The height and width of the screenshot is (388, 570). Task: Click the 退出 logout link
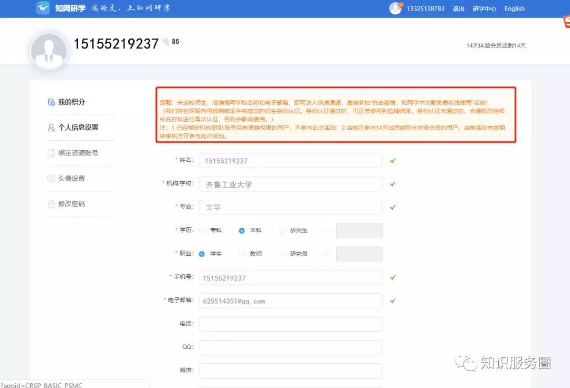[458, 9]
